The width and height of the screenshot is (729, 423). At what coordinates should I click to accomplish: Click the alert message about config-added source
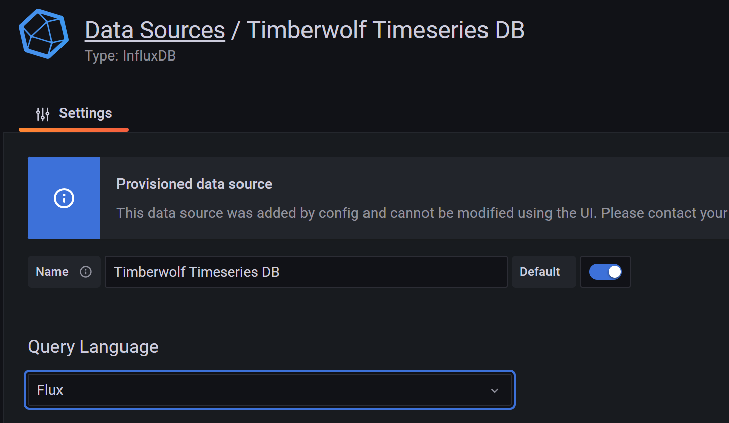pyautogui.click(x=422, y=213)
